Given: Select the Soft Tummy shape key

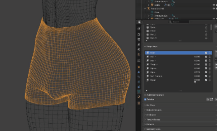Looking at the screenshot, I should click(179, 76).
